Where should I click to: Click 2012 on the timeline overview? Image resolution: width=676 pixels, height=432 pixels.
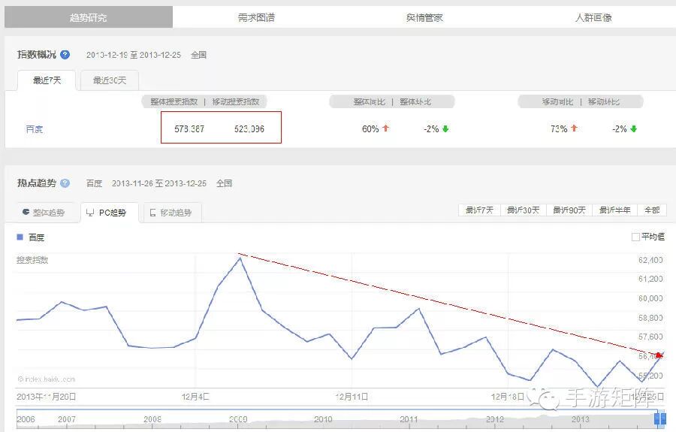click(494, 419)
